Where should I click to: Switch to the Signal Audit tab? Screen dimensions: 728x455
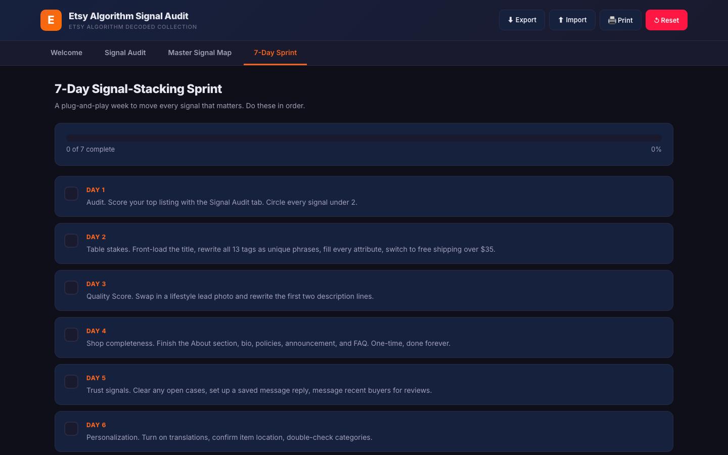(125, 53)
